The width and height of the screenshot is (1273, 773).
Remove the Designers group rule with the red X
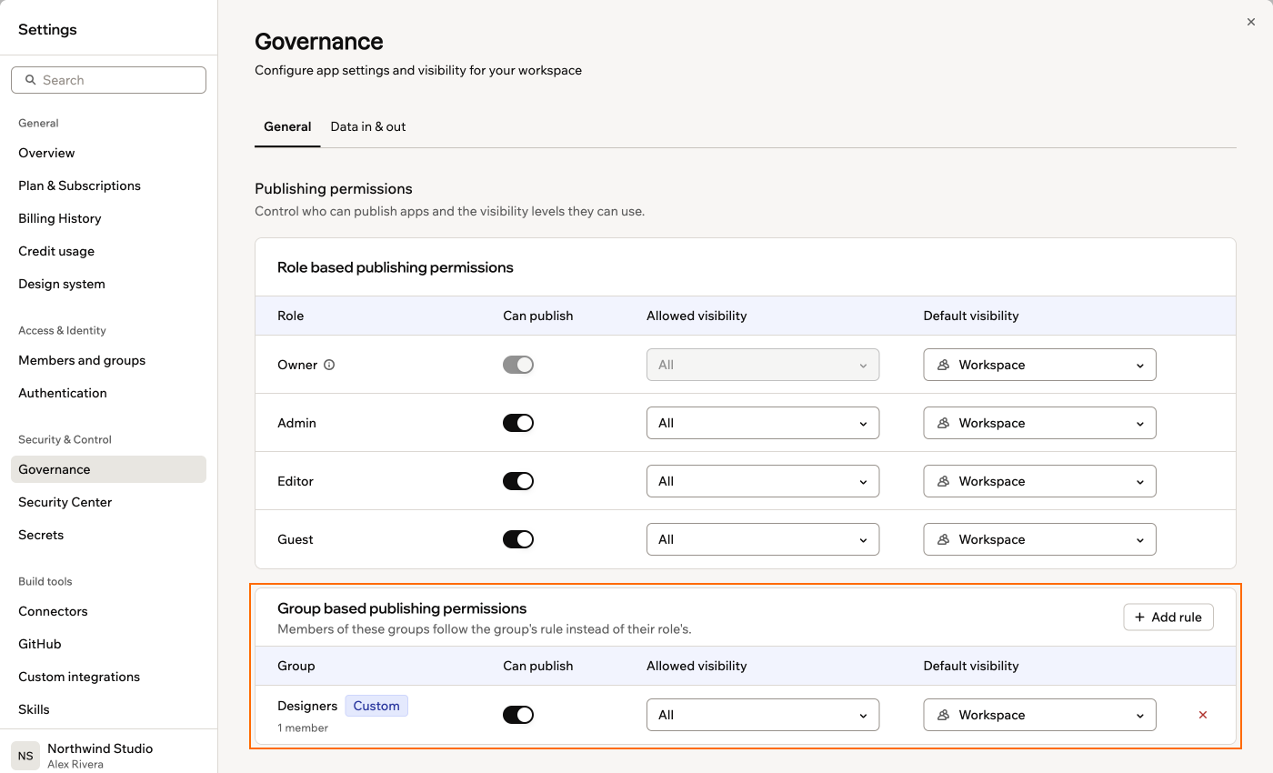(x=1203, y=715)
